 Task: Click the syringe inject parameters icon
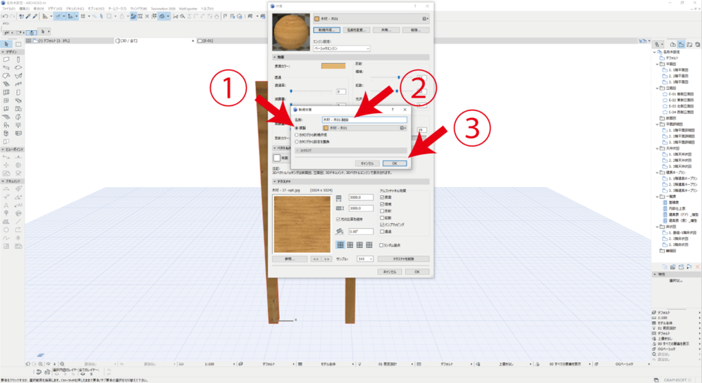coord(35,16)
